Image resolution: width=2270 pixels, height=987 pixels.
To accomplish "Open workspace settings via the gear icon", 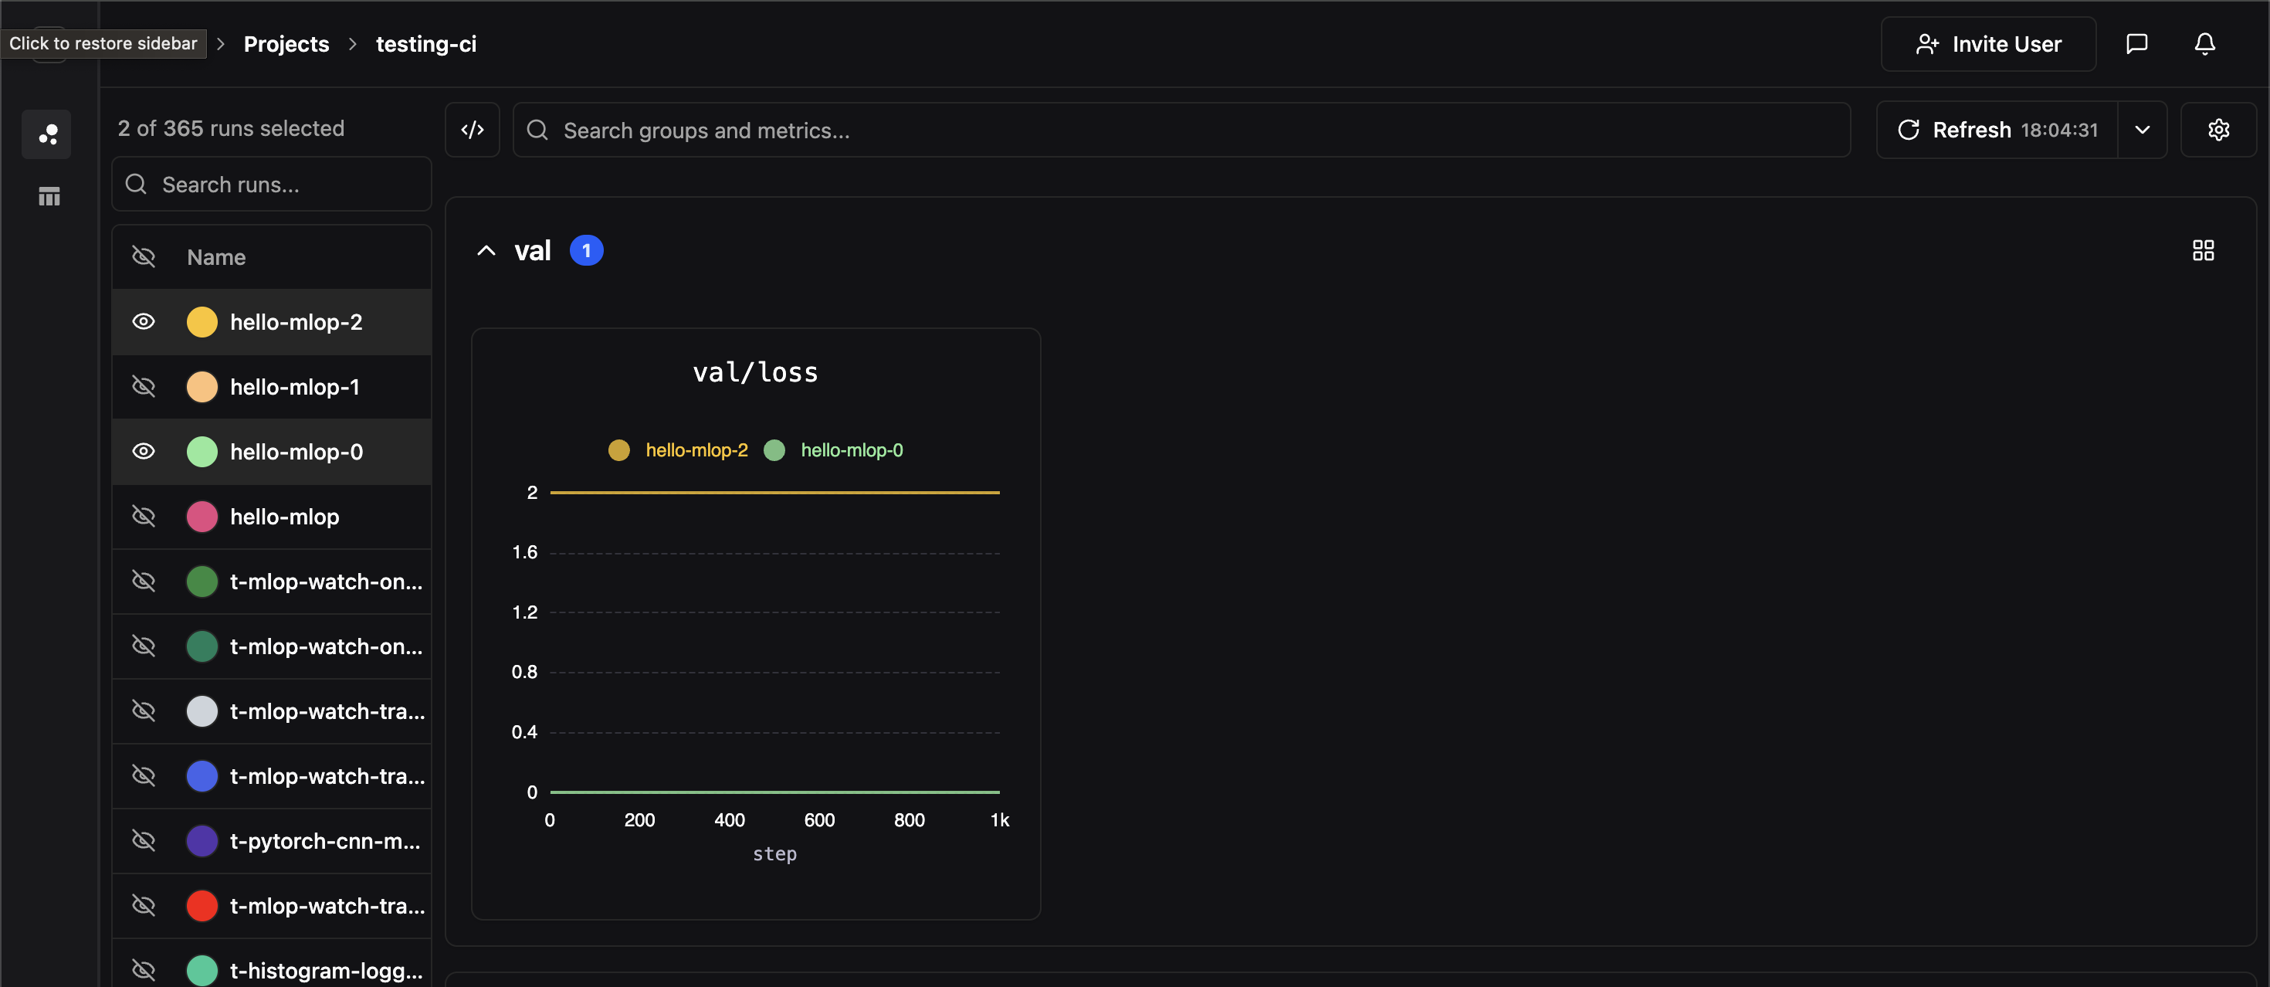I will click(x=2219, y=130).
